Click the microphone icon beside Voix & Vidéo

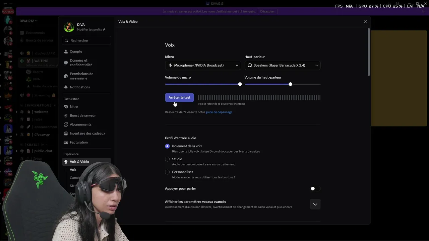click(66, 162)
